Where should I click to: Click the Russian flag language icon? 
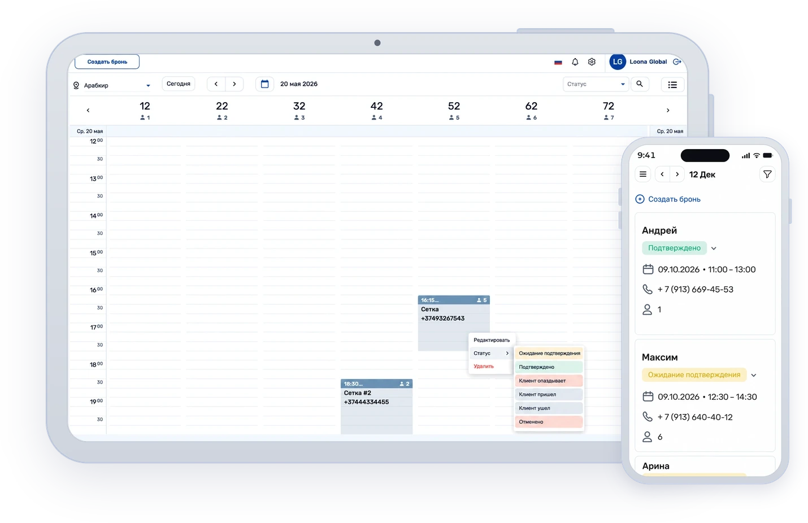point(558,62)
